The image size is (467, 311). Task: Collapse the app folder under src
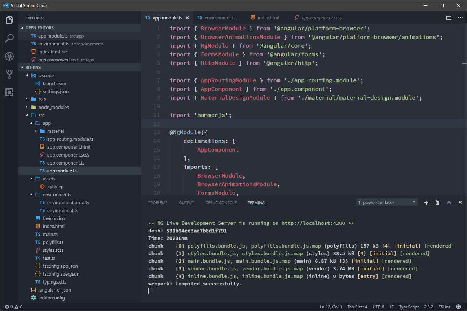[31, 123]
